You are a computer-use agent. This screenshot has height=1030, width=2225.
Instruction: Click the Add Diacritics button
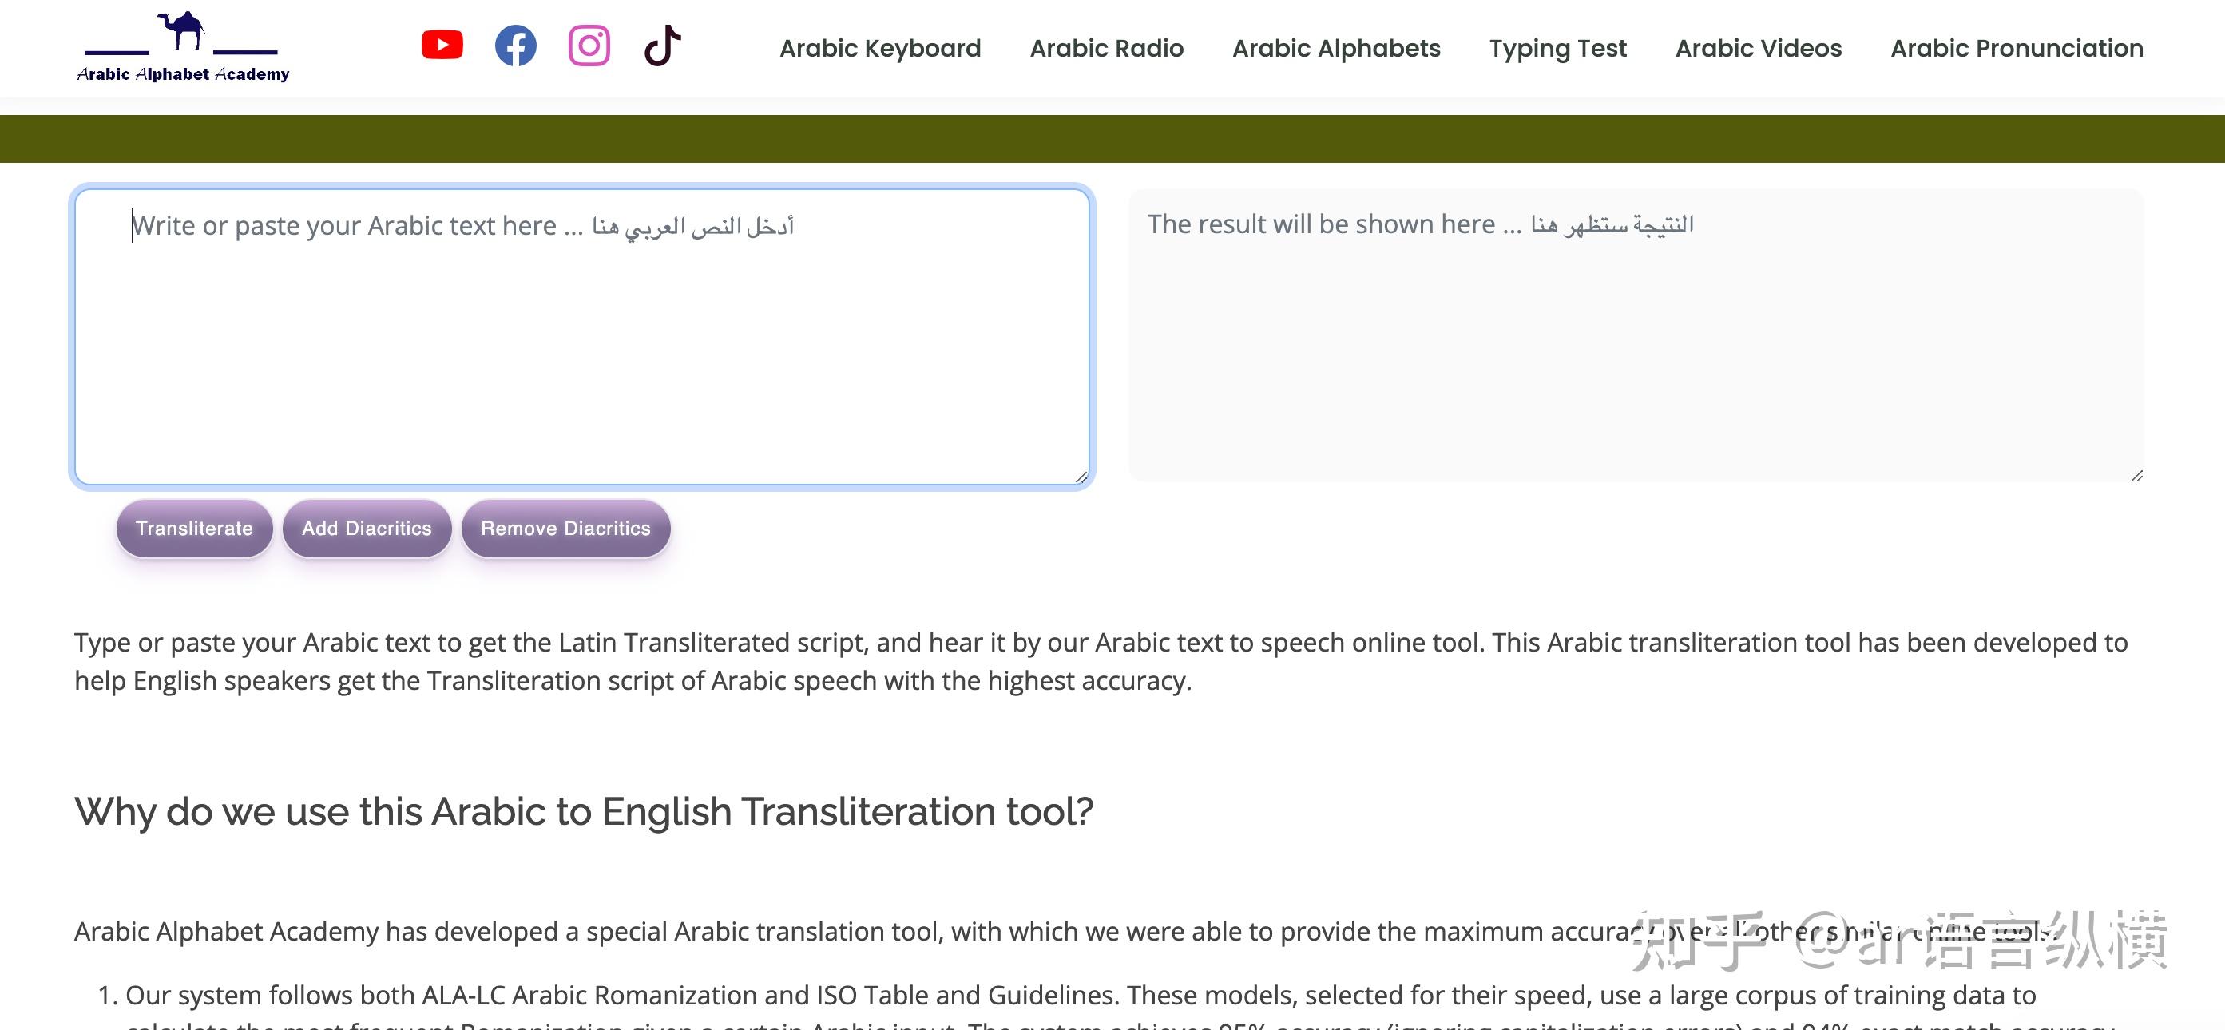click(x=367, y=529)
